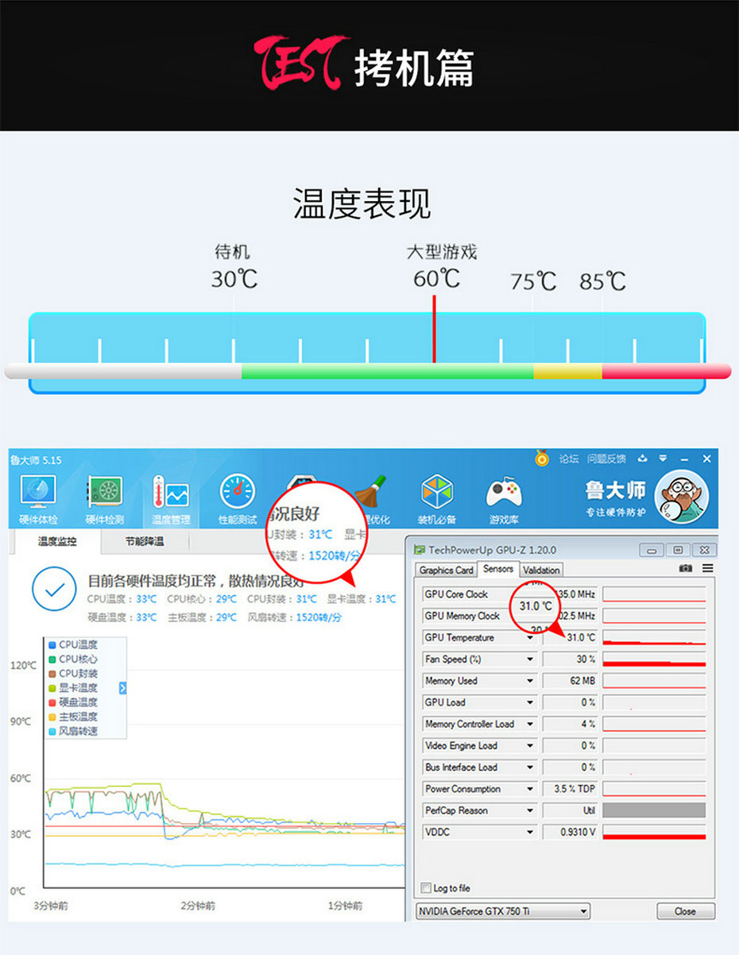Click the blue checkmark status icon
The width and height of the screenshot is (739, 955).
[54, 590]
